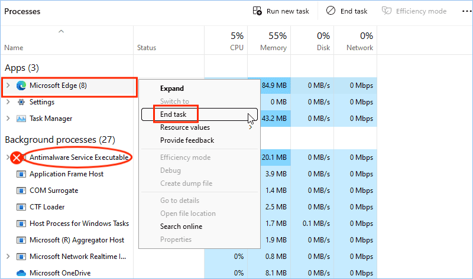Open the three-dots more options menu
The width and height of the screenshot is (473, 279).
(x=466, y=11)
